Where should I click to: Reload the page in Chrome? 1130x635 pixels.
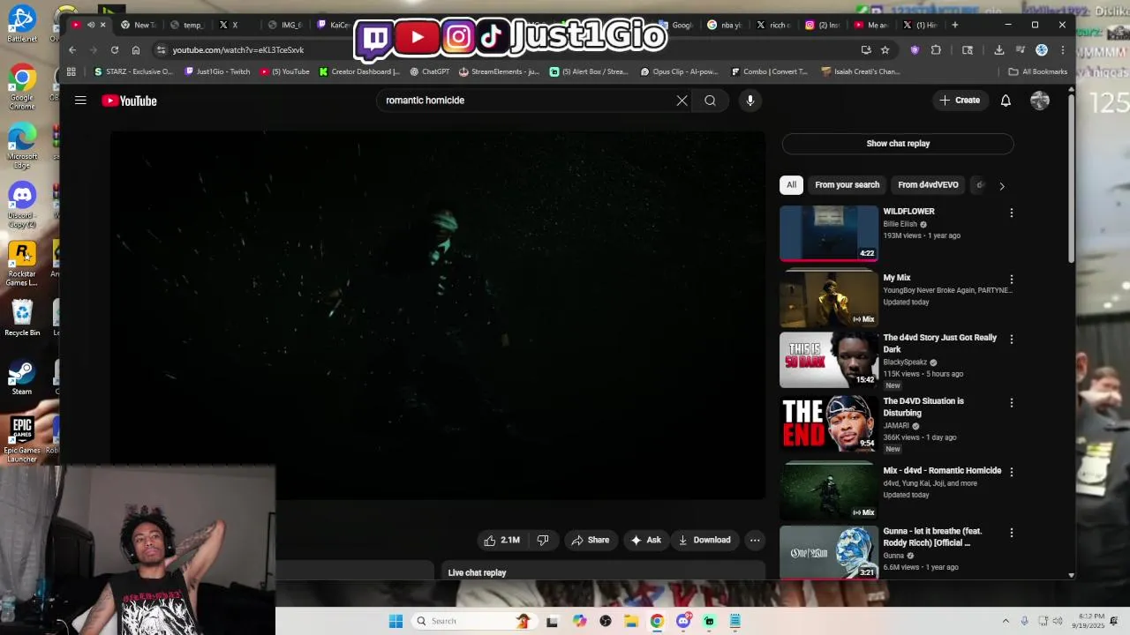[x=114, y=50]
